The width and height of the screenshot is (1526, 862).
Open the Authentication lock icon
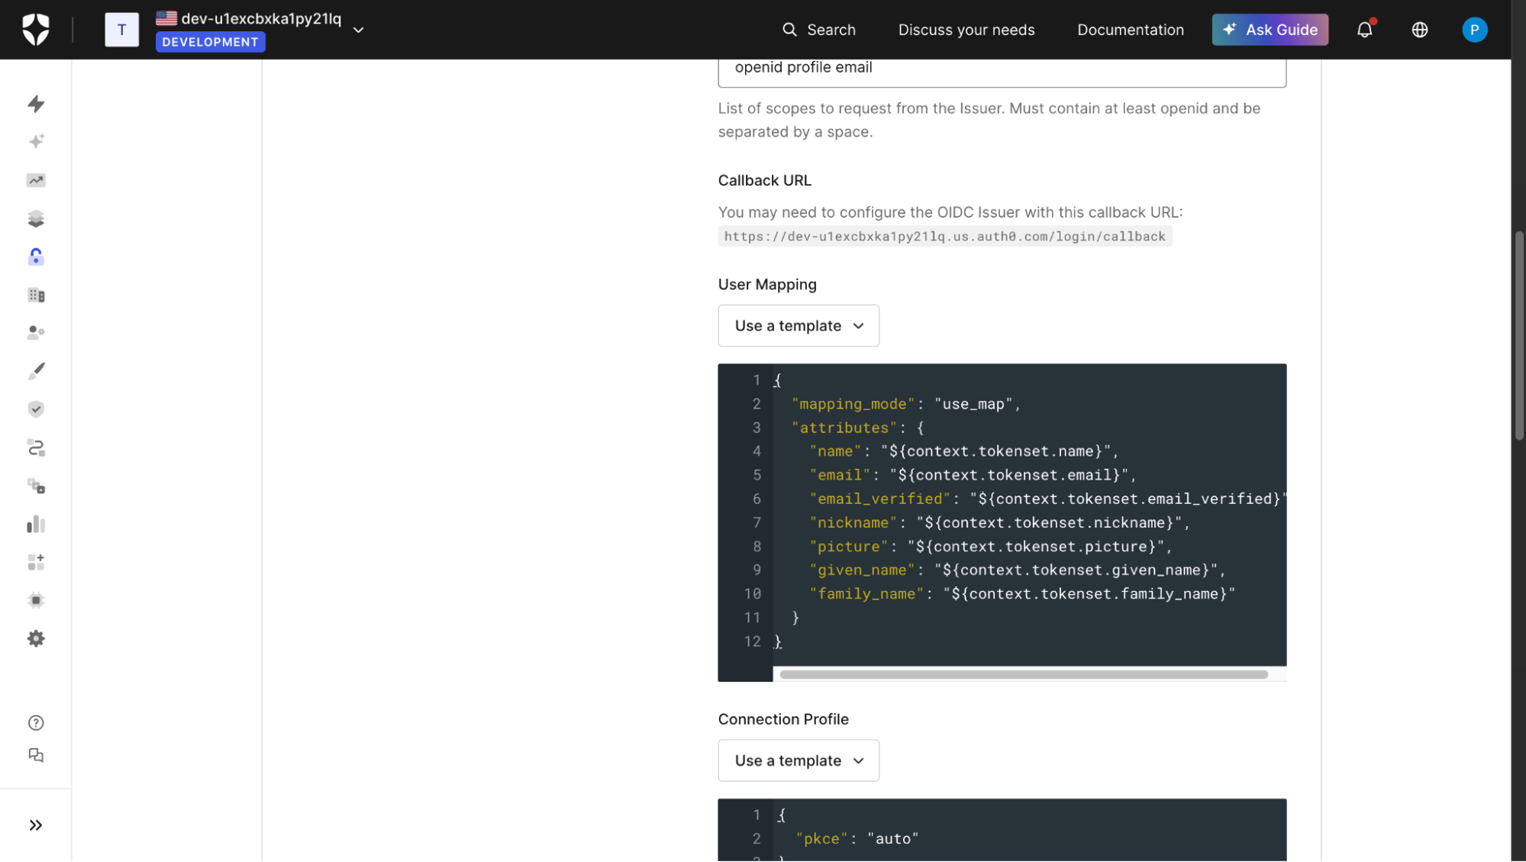[x=36, y=257]
